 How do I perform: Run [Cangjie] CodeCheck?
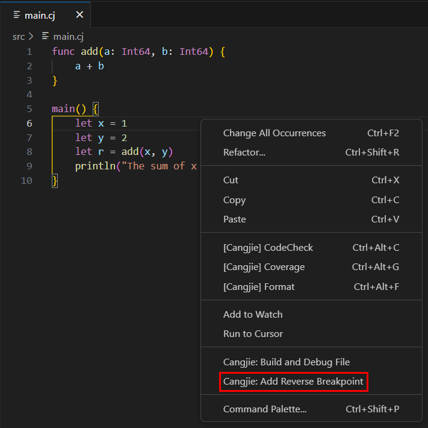268,248
